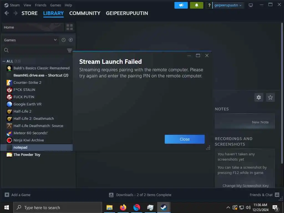The width and height of the screenshot is (284, 213).
Task: Select the notepad library entry
Action: click(37, 148)
